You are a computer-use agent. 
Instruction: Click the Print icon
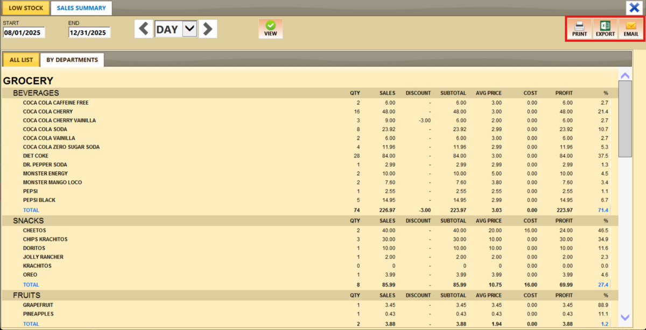pos(579,28)
